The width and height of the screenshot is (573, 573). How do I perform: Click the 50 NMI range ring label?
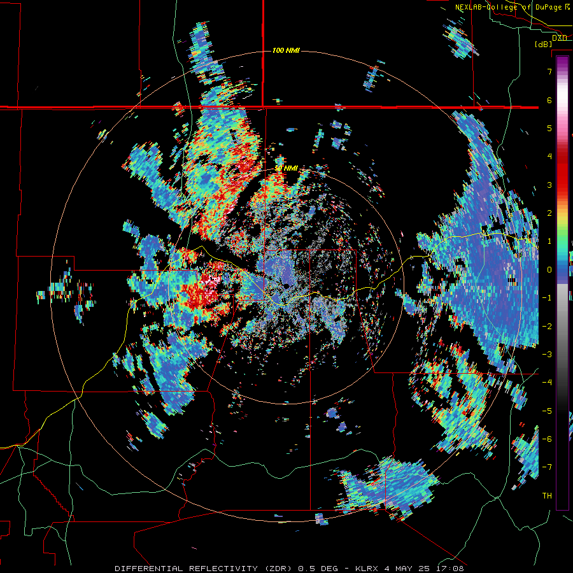coord(286,168)
